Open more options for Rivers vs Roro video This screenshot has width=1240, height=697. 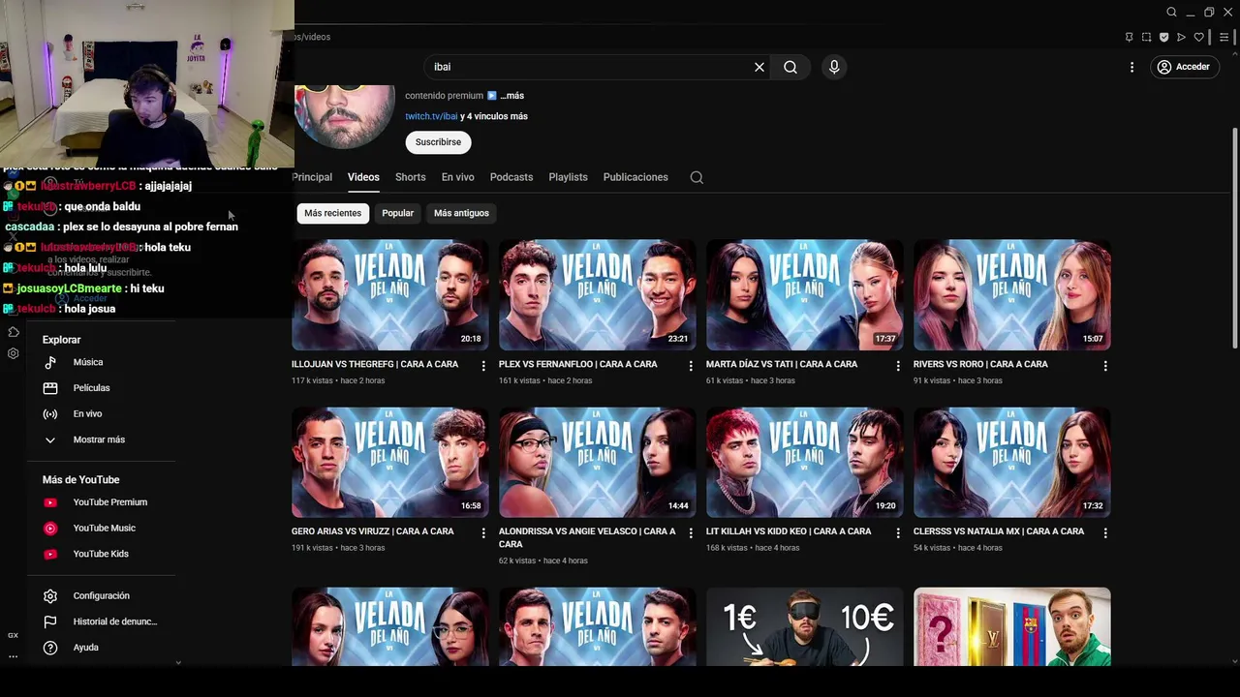[1105, 366]
